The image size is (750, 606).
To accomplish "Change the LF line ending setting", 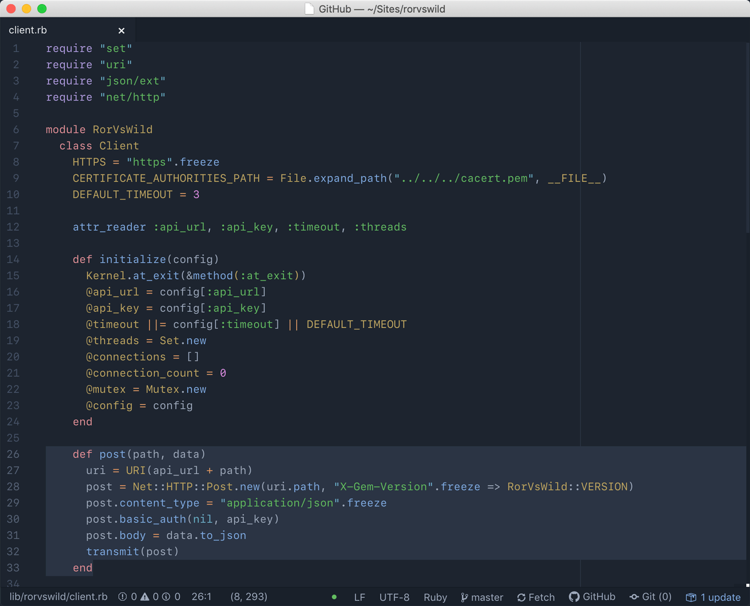I will tap(359, 597).
